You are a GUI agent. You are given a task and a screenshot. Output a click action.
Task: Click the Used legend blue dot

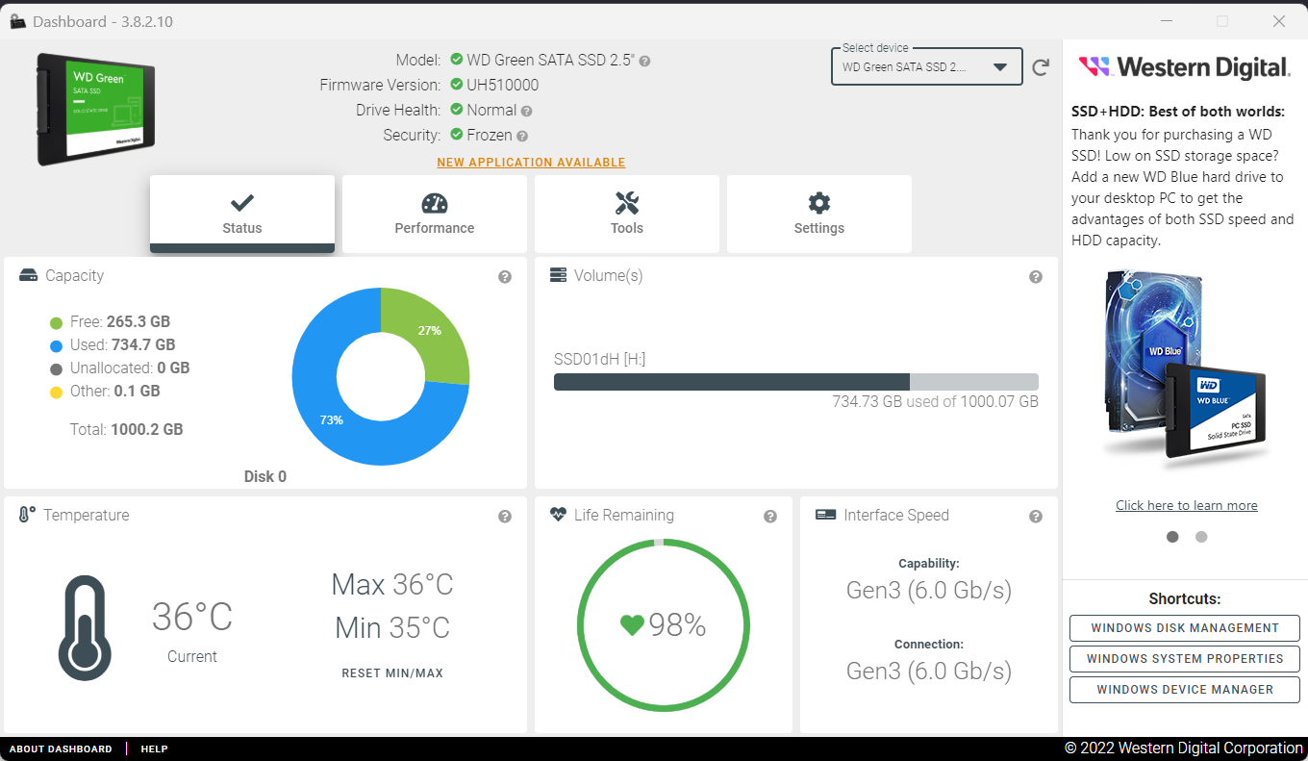click(56, 346)
